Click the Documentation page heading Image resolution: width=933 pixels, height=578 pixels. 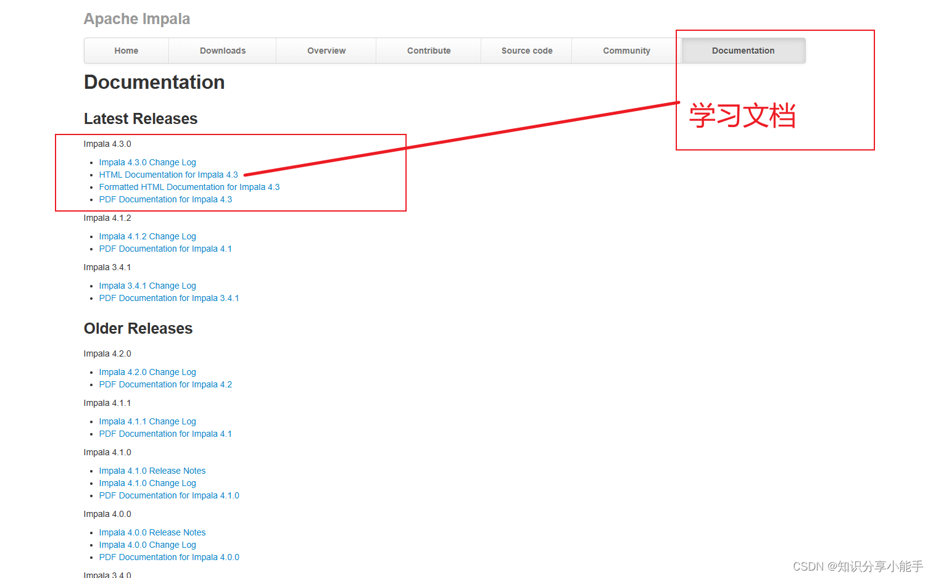(x=154, y=83)
